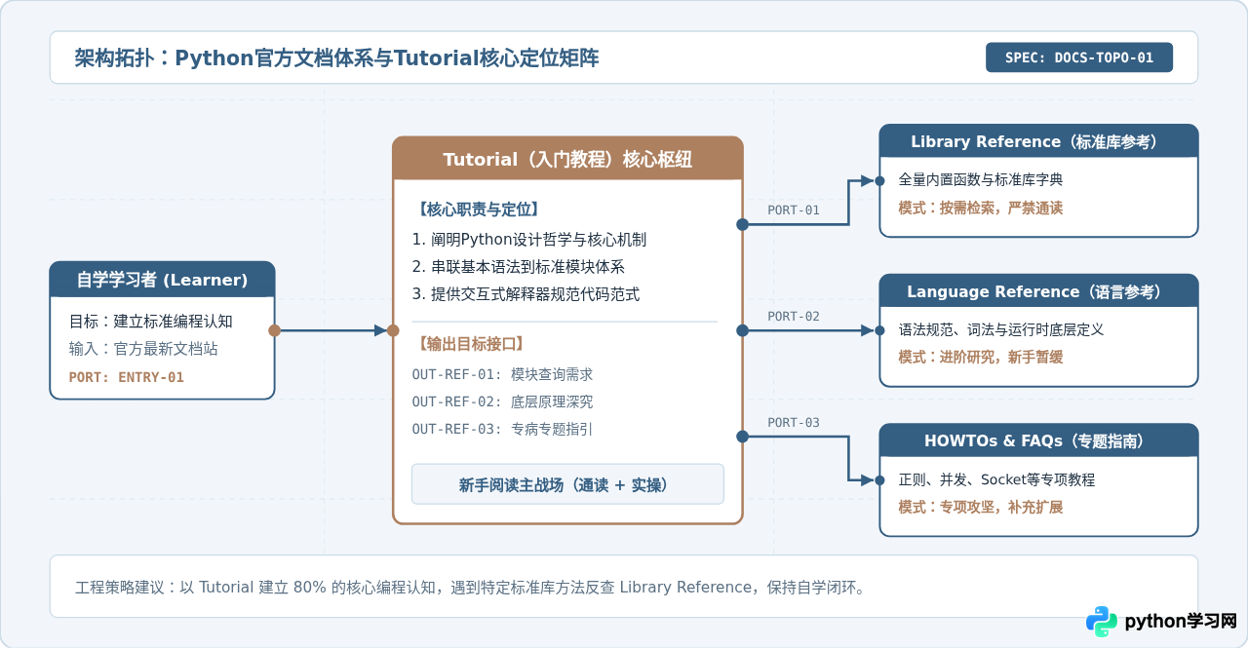The height and width of the screenshot is (649, 1248).
Task: Click the 【输出目标接口】 section label
Action: tap(471, 343)
